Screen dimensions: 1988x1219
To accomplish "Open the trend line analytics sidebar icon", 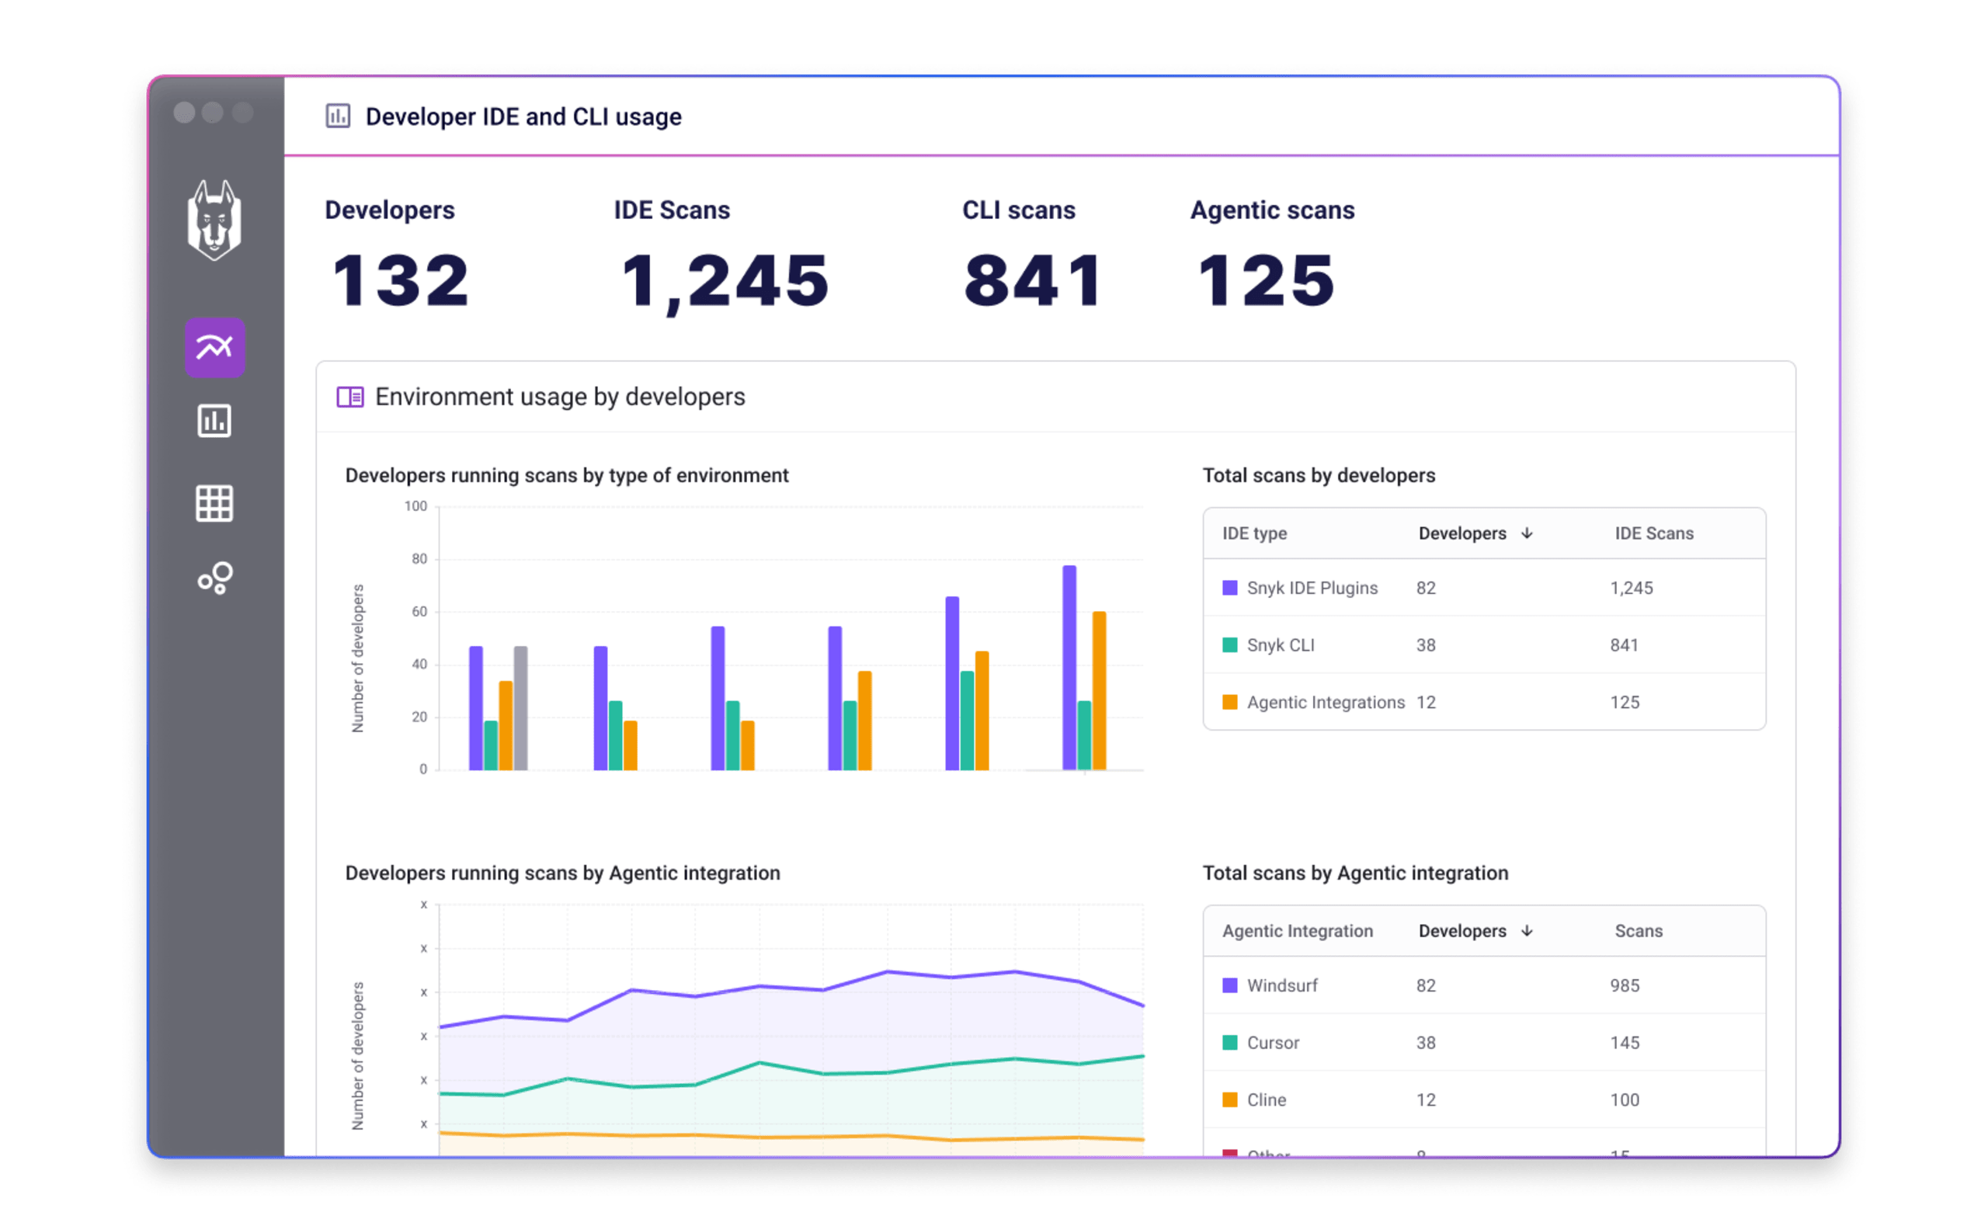I will [x=214, y=348].
